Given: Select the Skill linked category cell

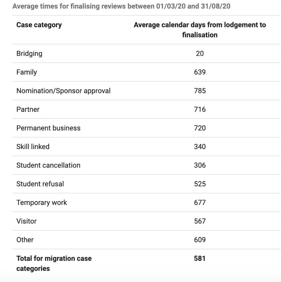Looking at the screenshot, I should [33, 147].
